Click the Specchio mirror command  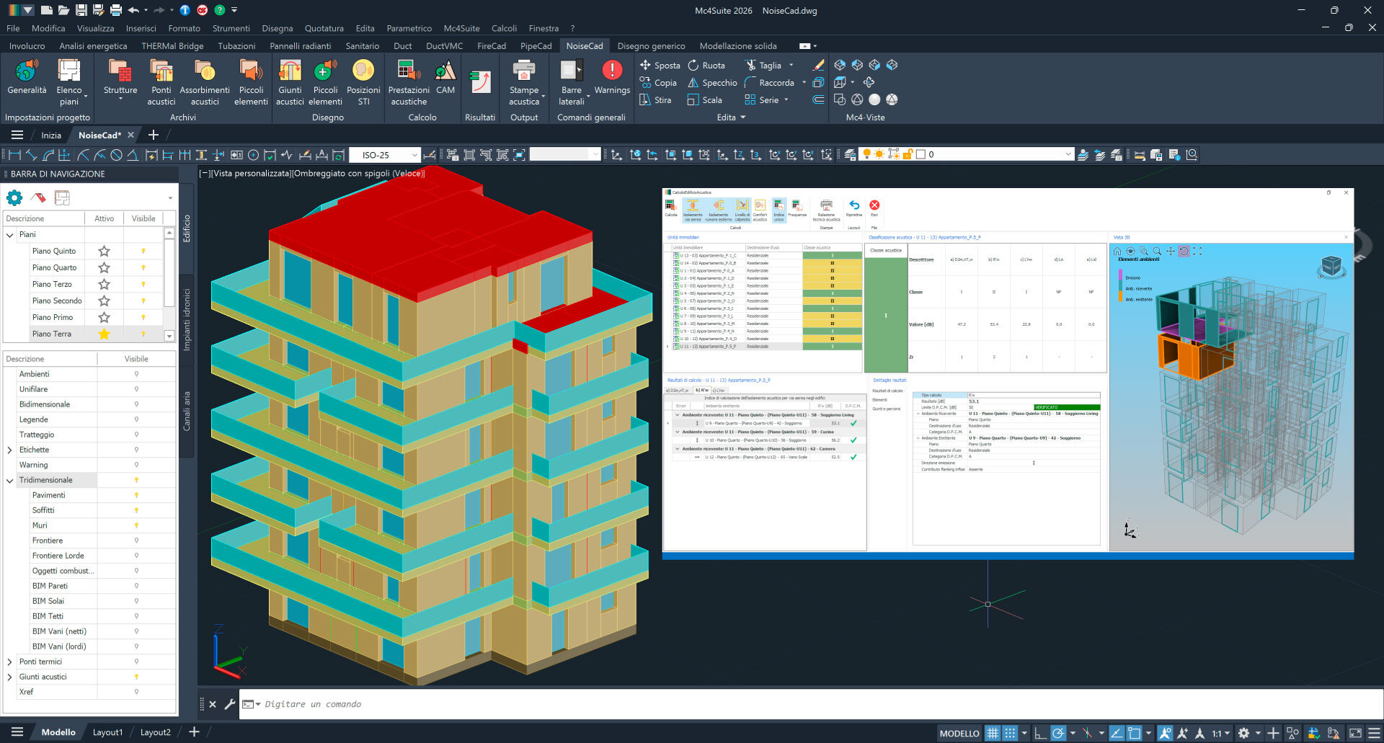[x=712, y=83]
